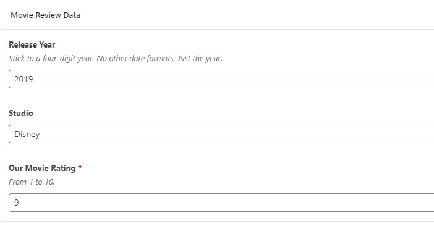
Task: Click the red required asterisk
Action: 80,167
